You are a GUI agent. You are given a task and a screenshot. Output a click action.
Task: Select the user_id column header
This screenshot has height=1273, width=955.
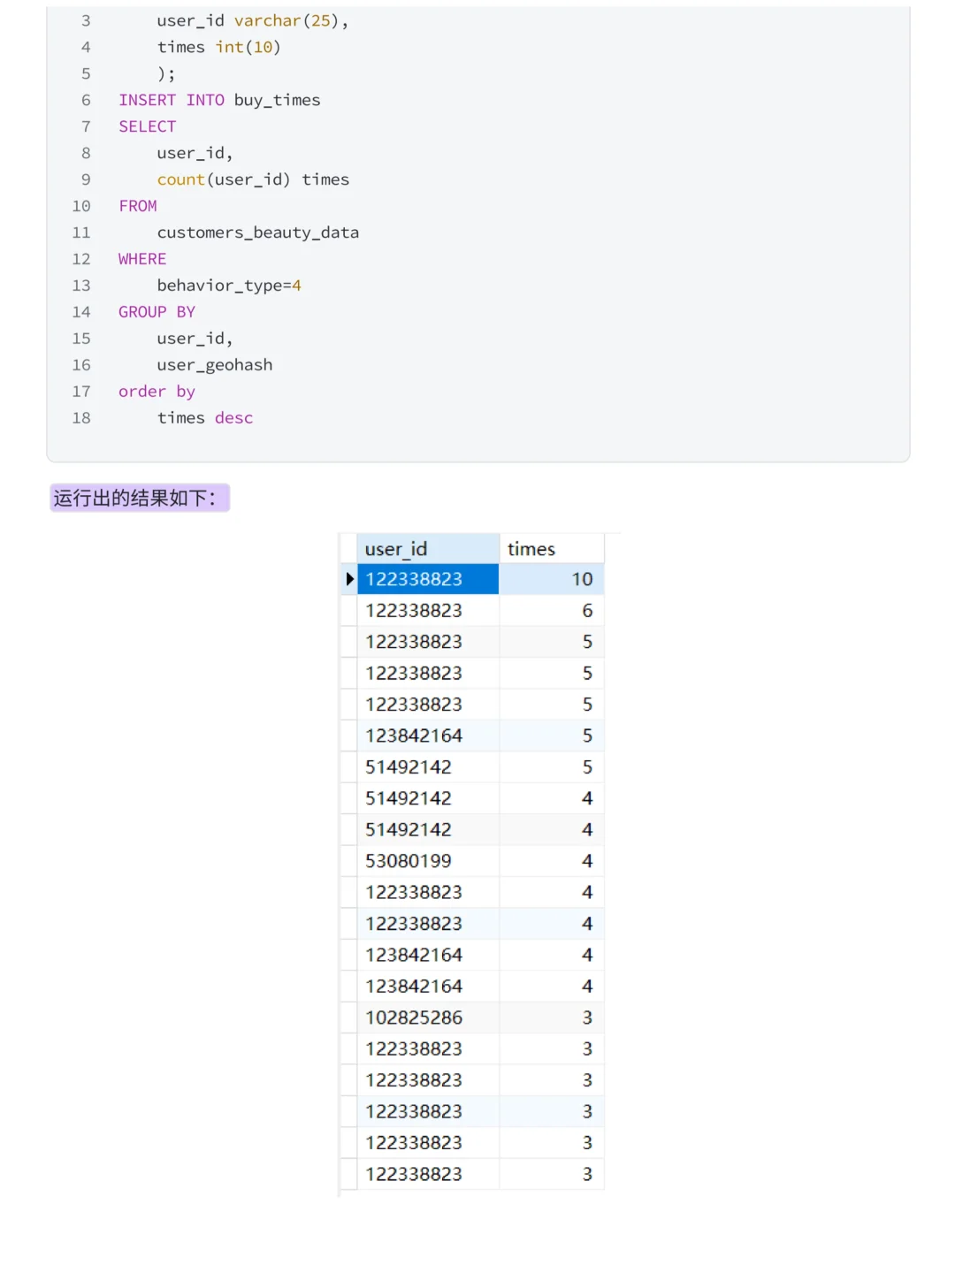(428, 549)
